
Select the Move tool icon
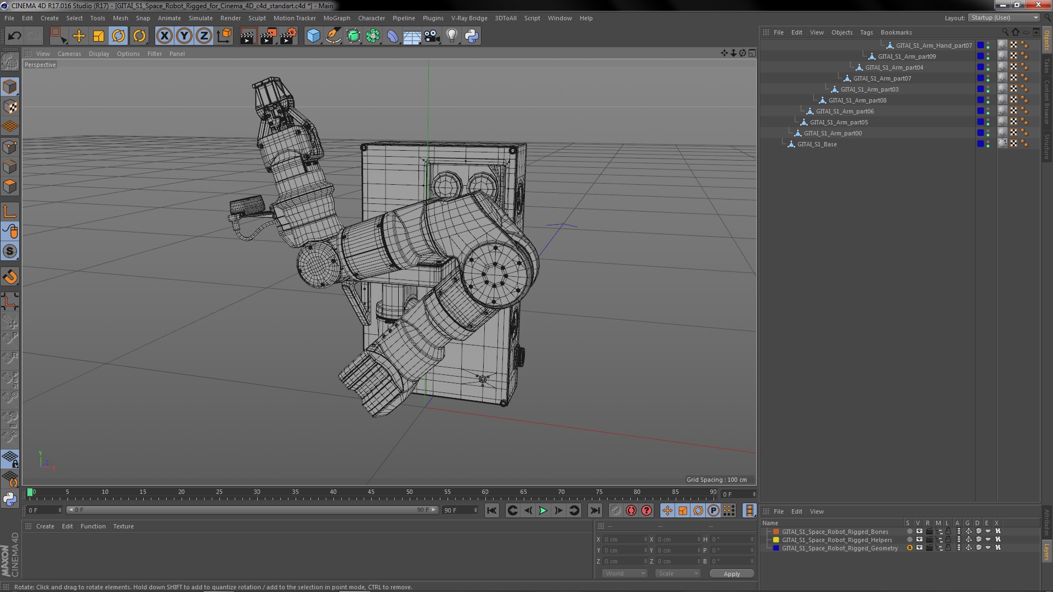tap(79, 36)
